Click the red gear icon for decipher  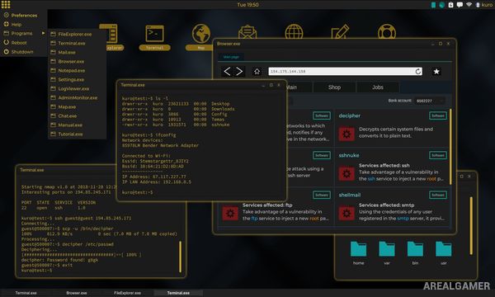click(x=346, y=134)
